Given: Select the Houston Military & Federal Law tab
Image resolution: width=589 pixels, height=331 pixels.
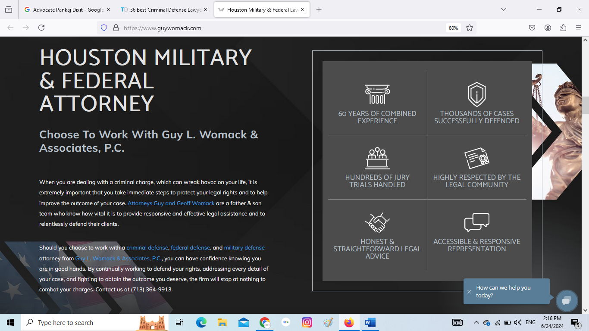Looking at the screenshot, I should (262, 9).
